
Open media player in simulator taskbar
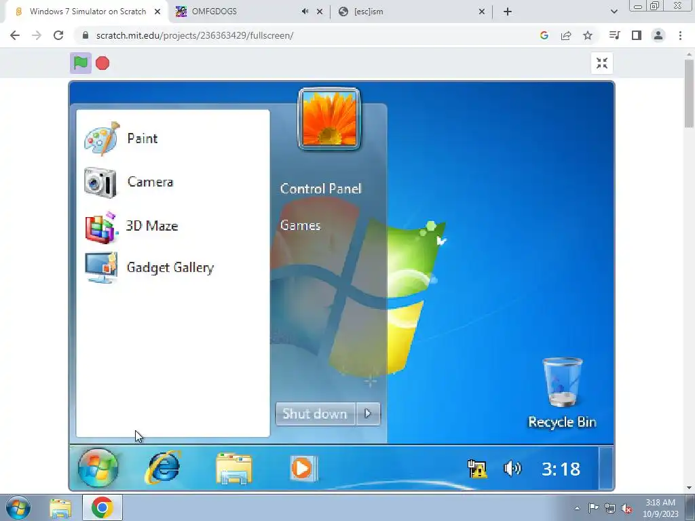point(303,468)
